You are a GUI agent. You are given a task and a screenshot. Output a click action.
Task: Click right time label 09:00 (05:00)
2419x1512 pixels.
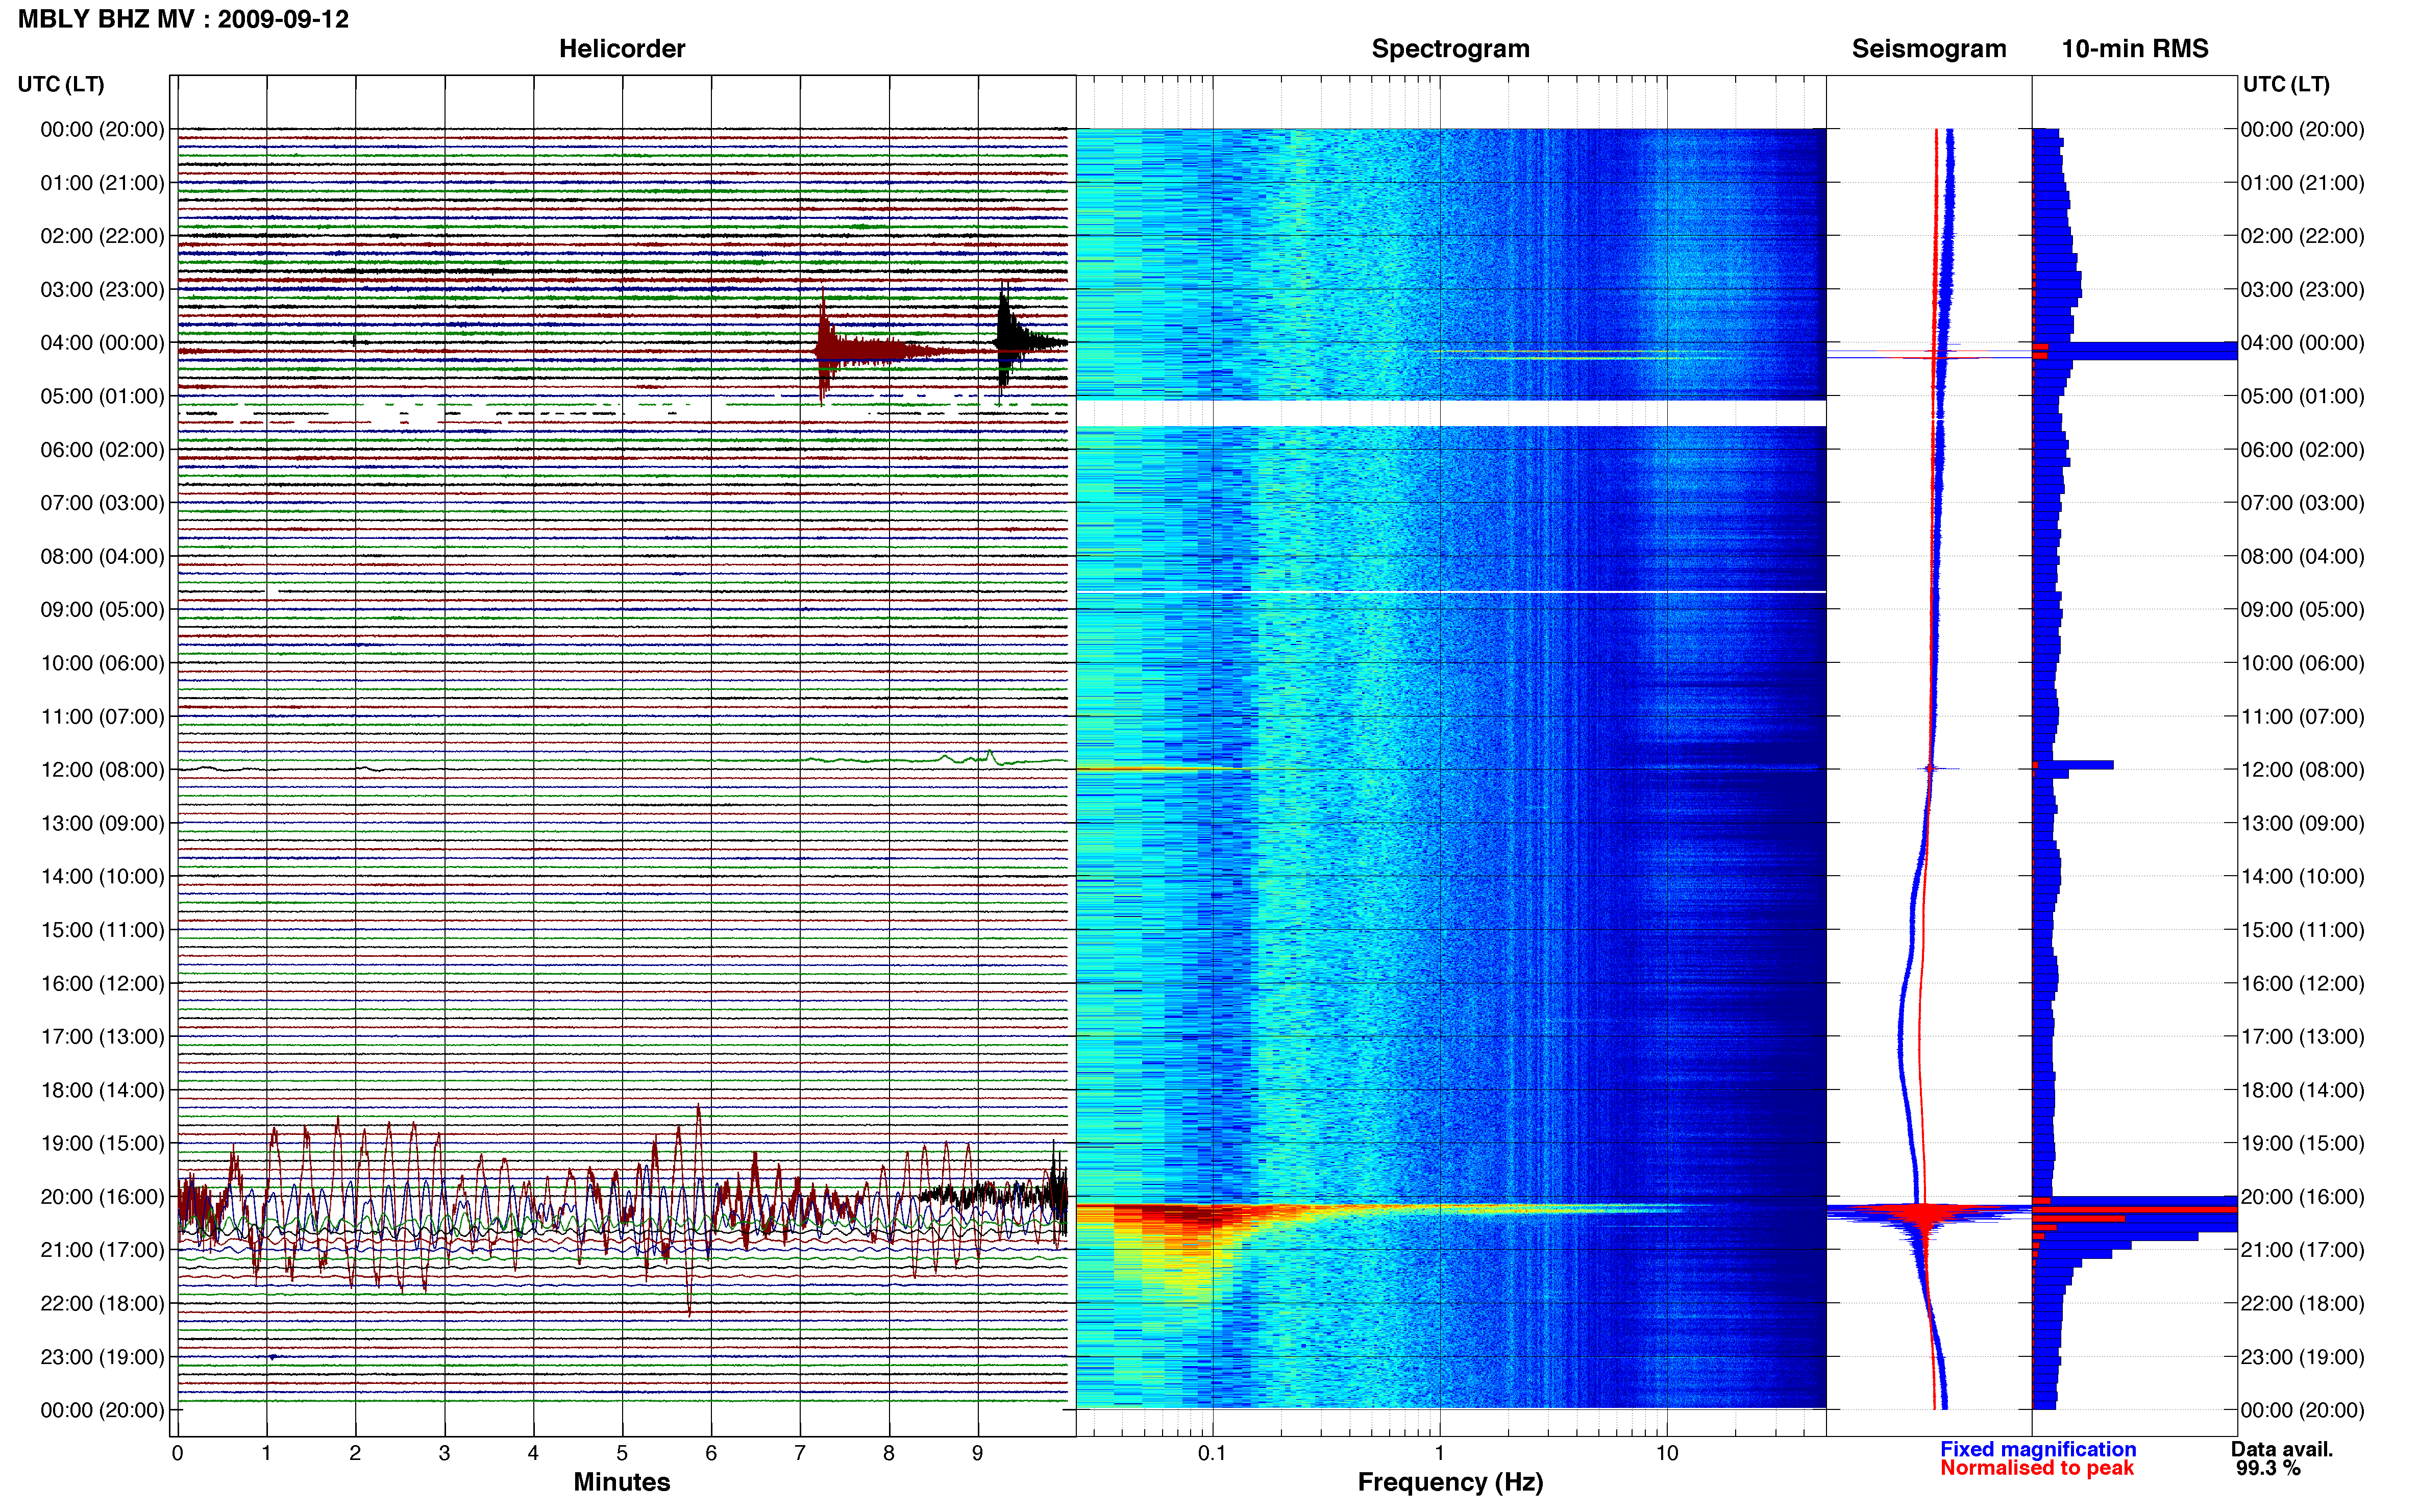2302,610
